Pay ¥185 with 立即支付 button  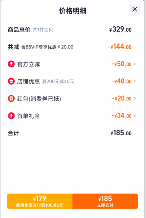(105, 201)
